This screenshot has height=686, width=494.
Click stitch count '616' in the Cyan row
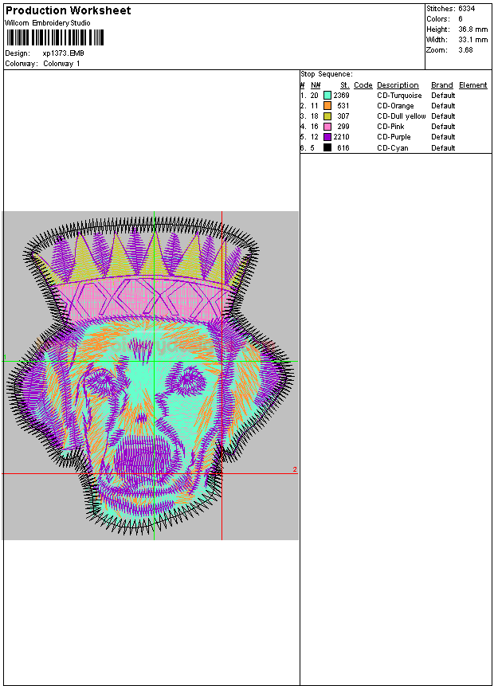coord(343,148)
